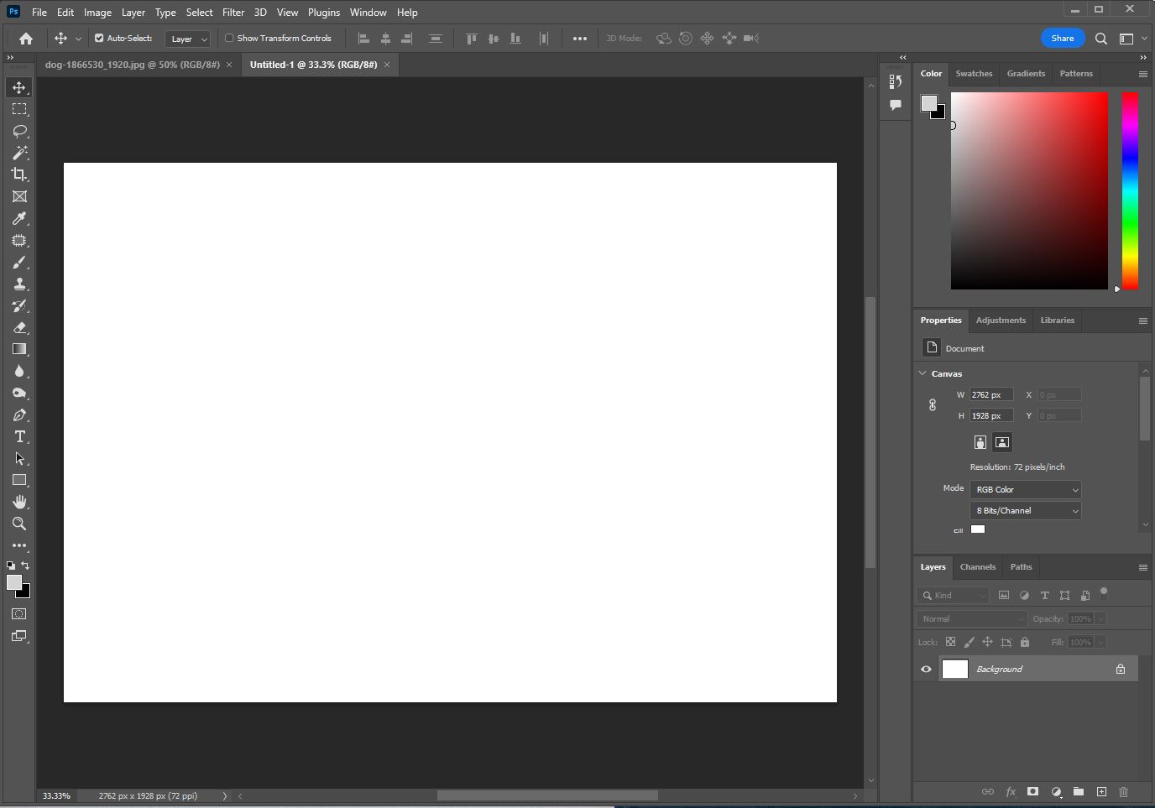Click the foreground color swatch in toolbar
This screenshot has height=808, width=1155.
tap(14, 582)
